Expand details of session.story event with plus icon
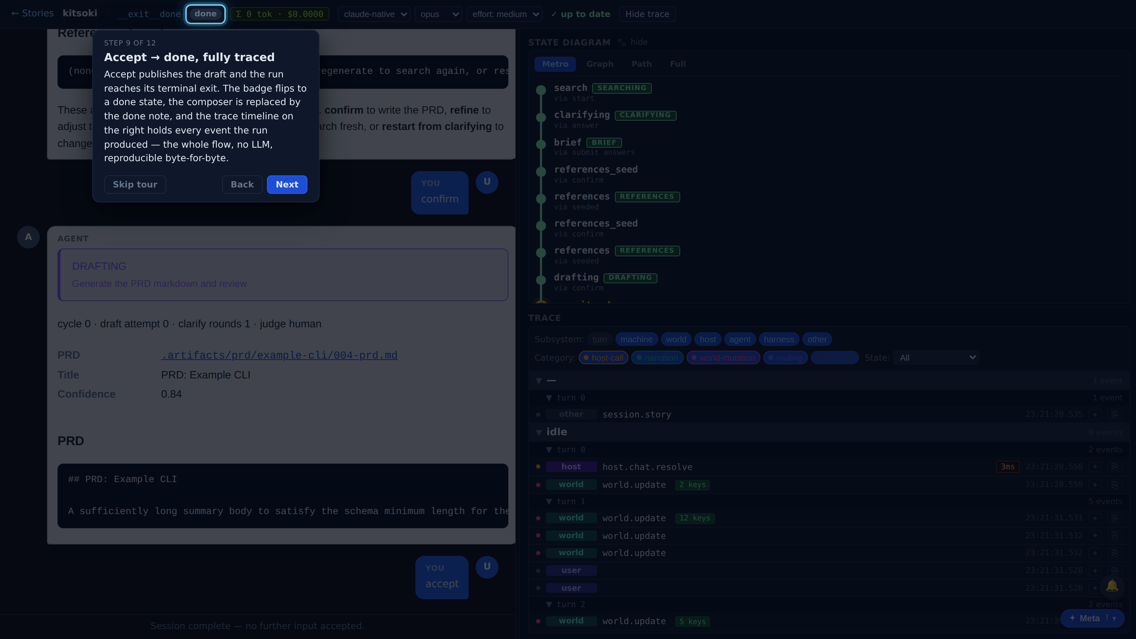1136x639 pixels. pyautogui.click(x=1095, y=414)
